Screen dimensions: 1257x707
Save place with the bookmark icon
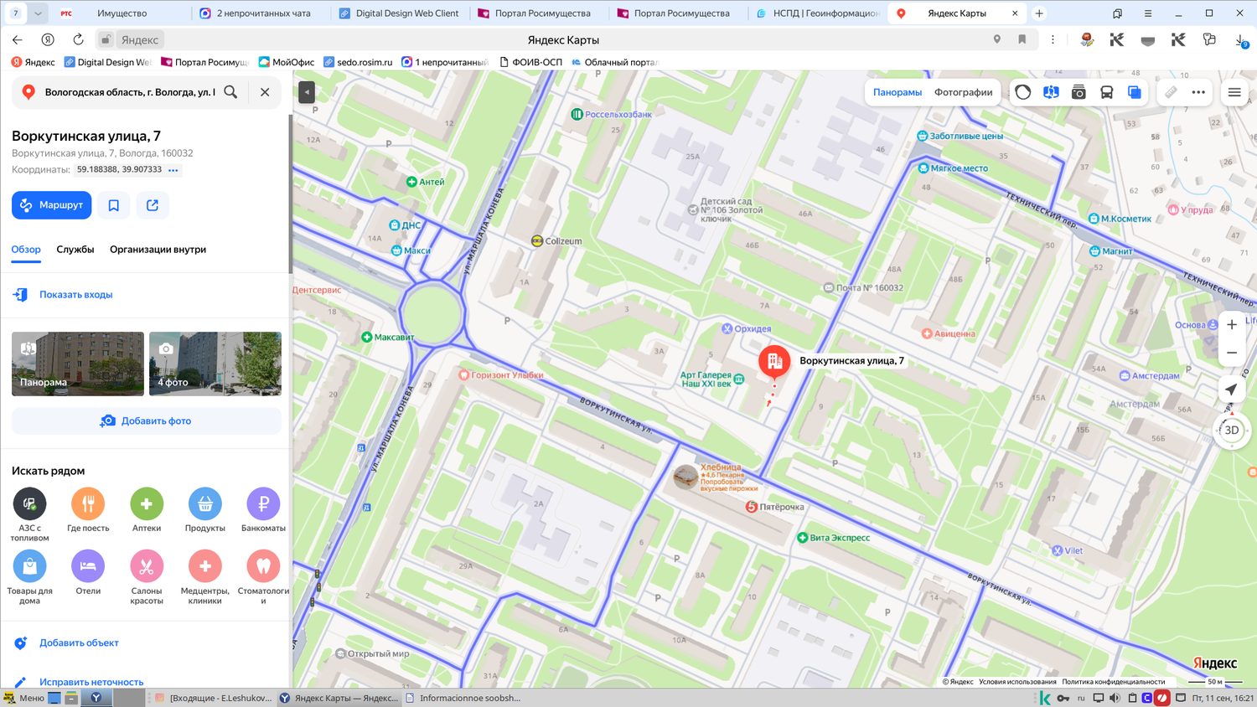[114, 205]
